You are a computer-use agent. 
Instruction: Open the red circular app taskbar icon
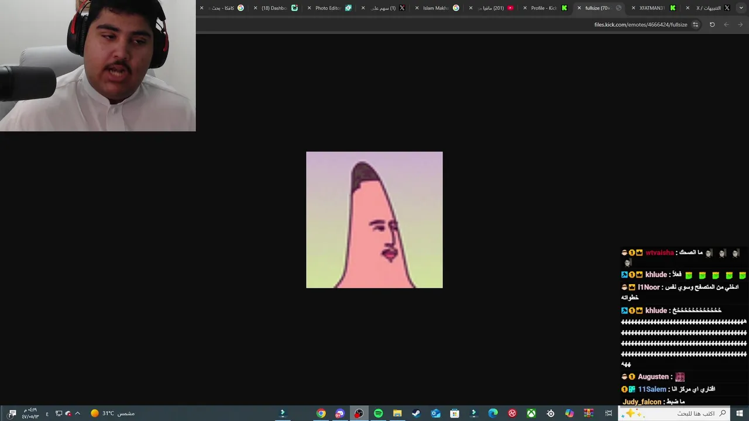coord(512,413)
